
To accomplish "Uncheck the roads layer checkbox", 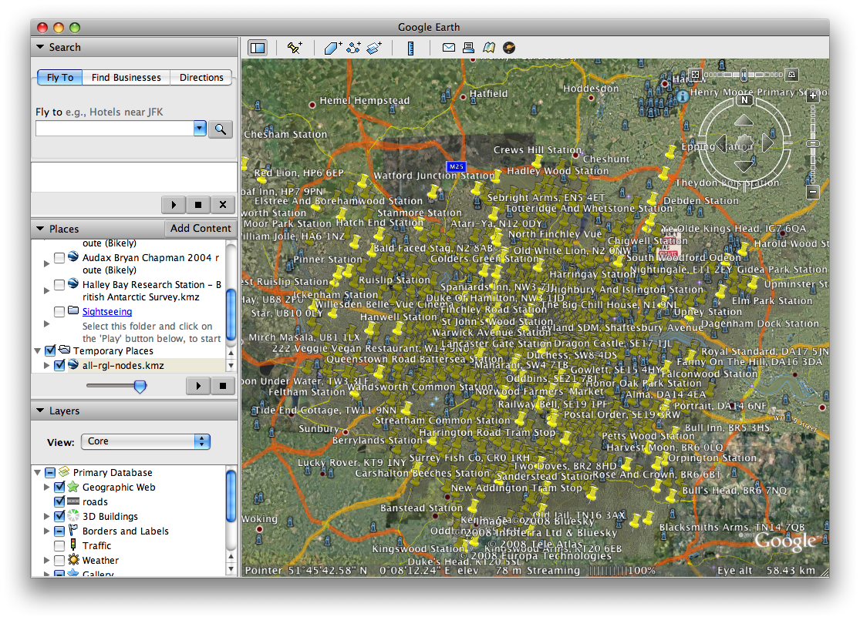I will point(59,501).
